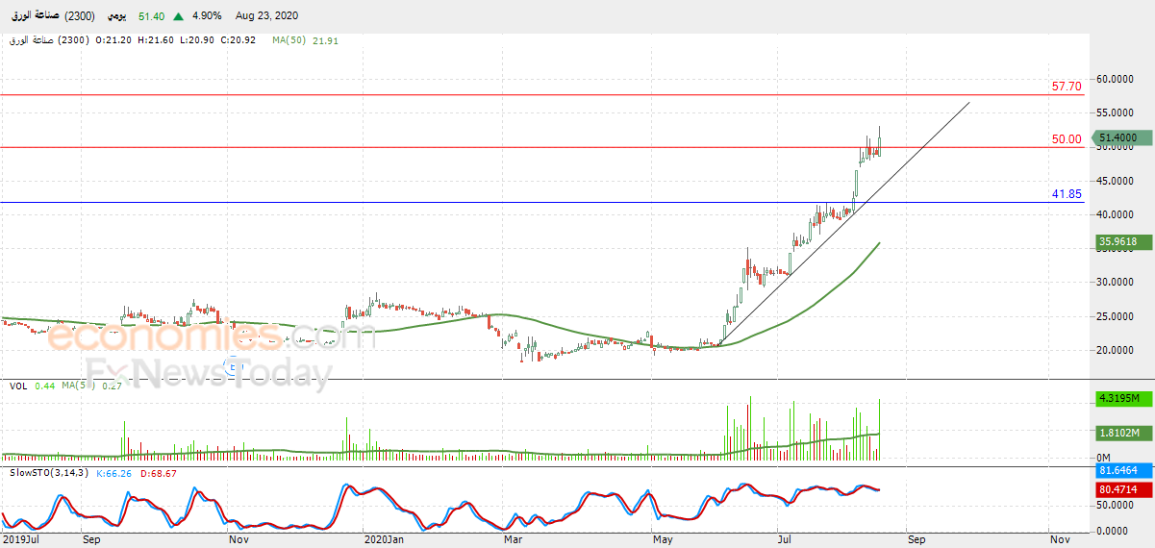The width and height of the screenshot is (1155, 548).
Task: Click the Mar time axis label
Action: pyautogui.click(x=513, y=540)
